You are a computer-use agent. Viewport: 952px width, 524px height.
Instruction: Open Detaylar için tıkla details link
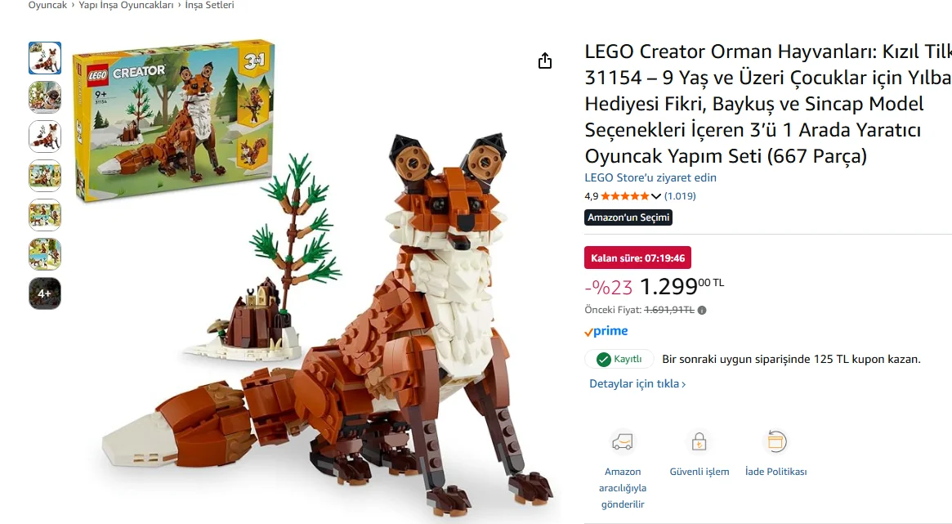point(637,383)
